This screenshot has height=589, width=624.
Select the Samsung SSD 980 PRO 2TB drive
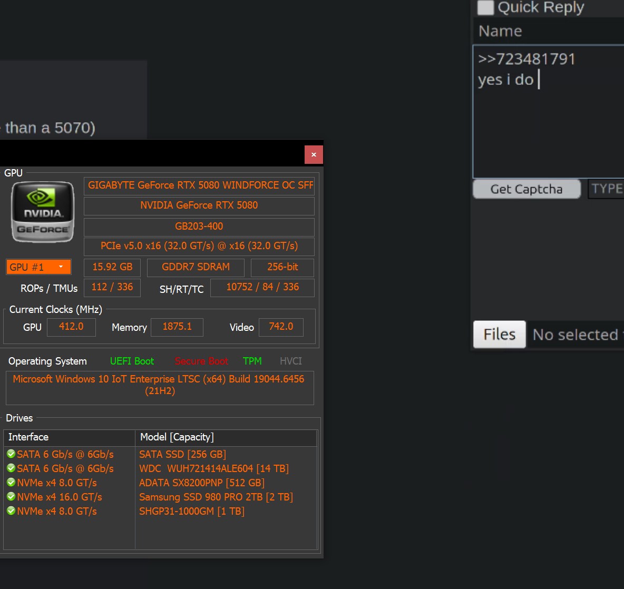(x=216, y=497)
